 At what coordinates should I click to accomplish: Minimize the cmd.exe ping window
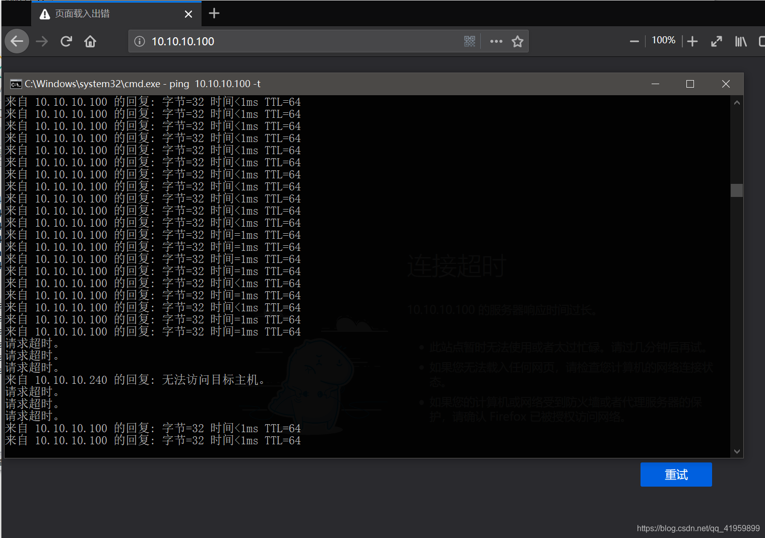pos(655,84)
